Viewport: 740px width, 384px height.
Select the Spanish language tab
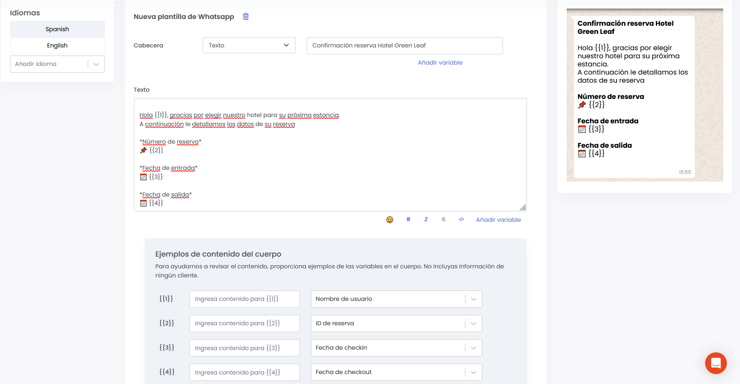tap(57, 29)
